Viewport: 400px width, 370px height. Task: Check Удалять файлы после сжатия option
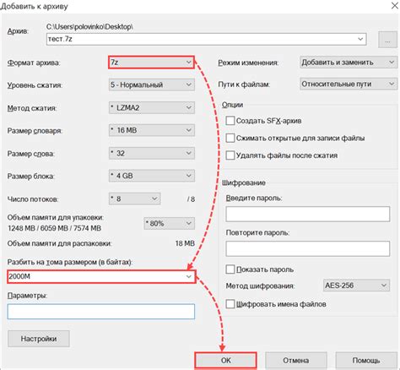[230, 155]
